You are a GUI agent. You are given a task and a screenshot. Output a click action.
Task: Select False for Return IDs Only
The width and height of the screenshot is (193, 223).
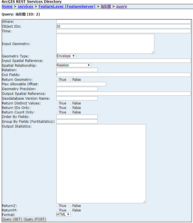[70, 108]
